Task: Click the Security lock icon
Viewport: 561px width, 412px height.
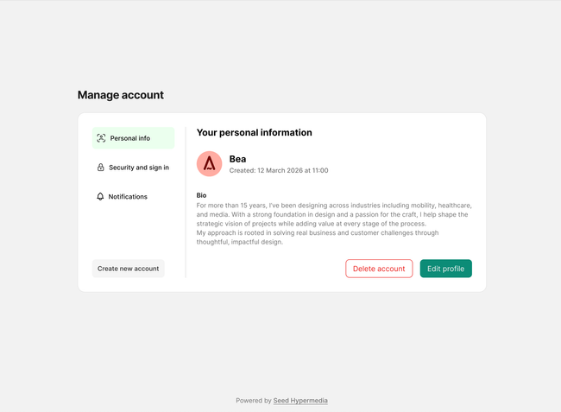Action: point(101,168)
